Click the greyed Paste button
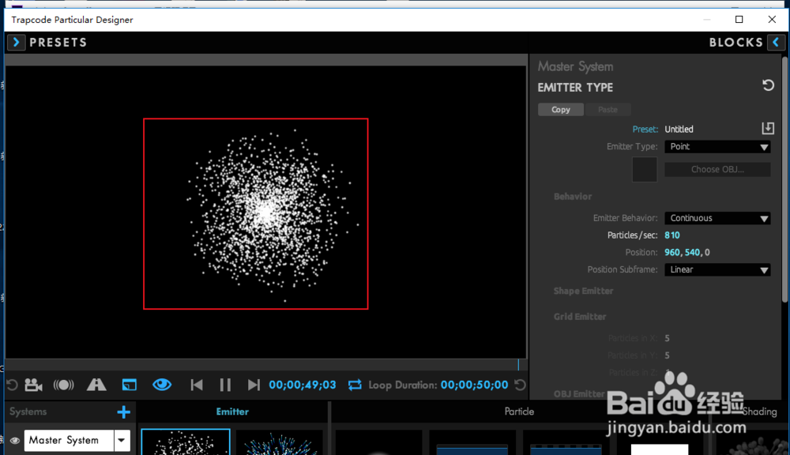790x455 pixels. point(608,109)
